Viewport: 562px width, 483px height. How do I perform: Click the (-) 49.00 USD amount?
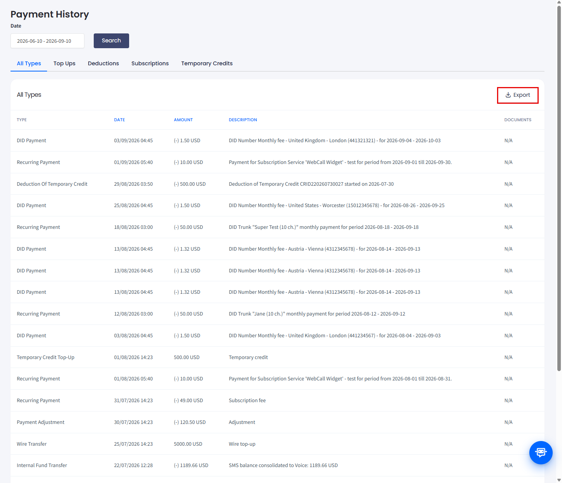(x=188, y=401)
